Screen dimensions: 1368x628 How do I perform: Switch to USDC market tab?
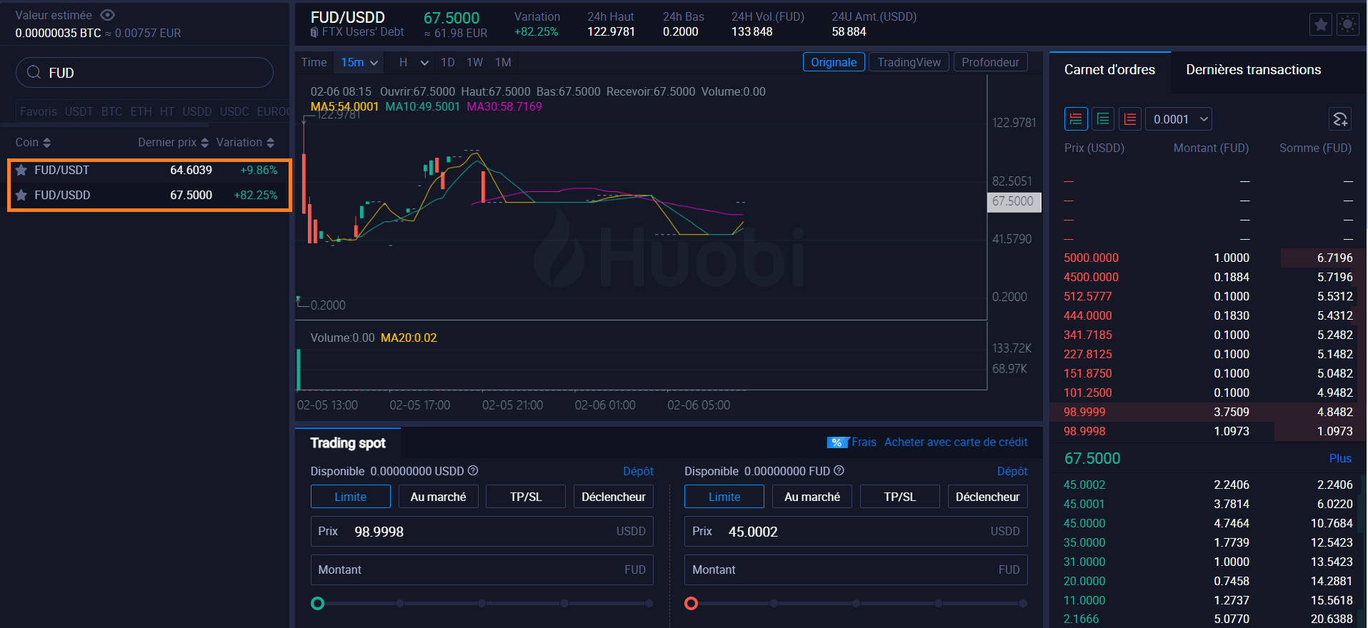pyautogui.click(x=234, y=111)
